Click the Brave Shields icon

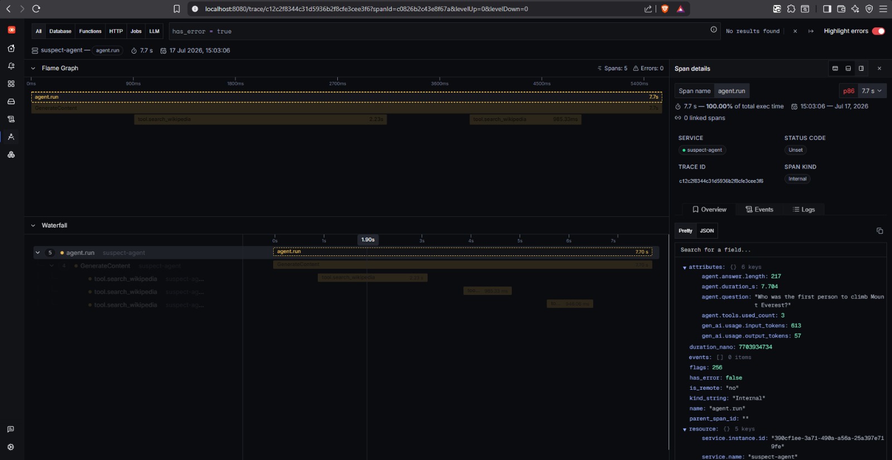(x=665, y=9)
